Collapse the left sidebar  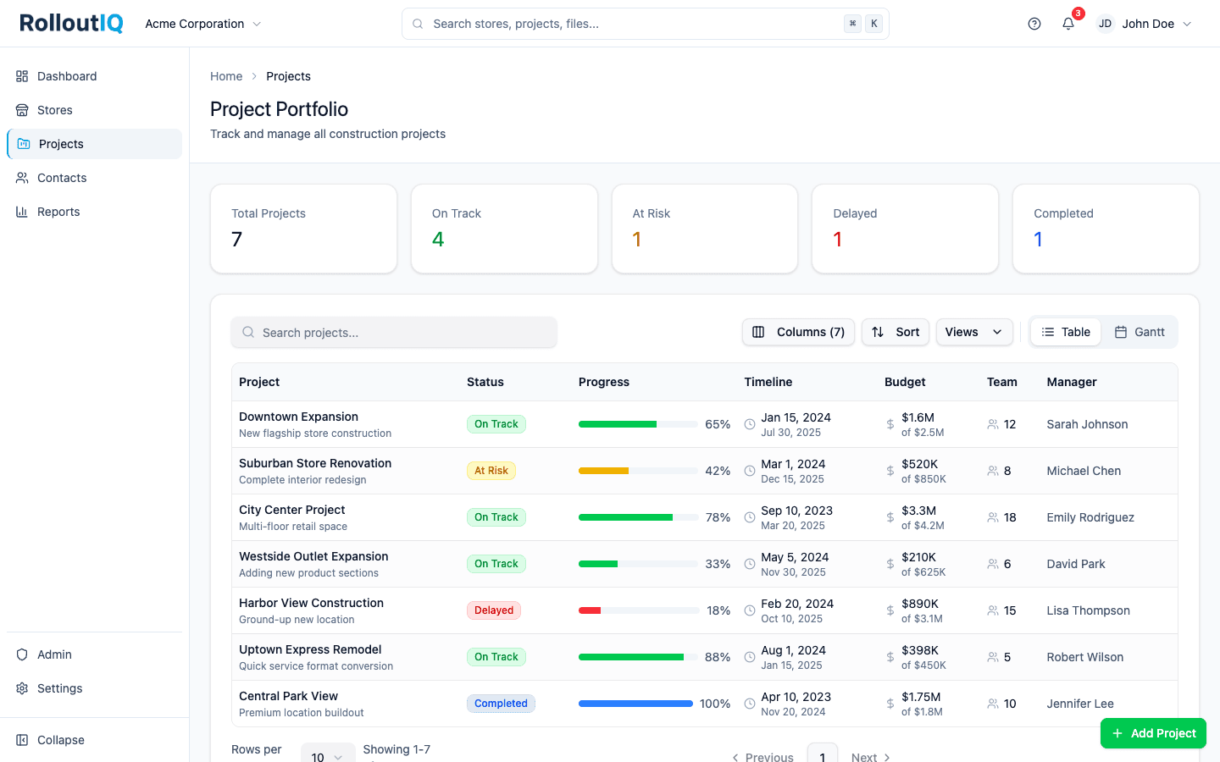coord(59,740)
